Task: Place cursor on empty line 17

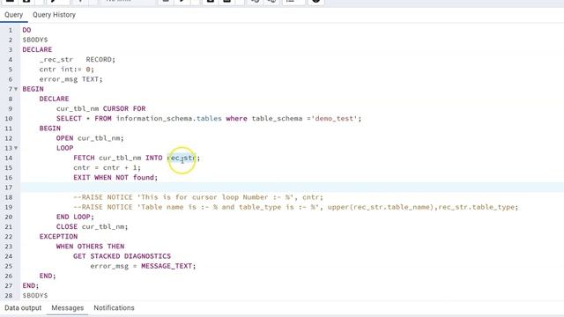Action: coord(292,188)
